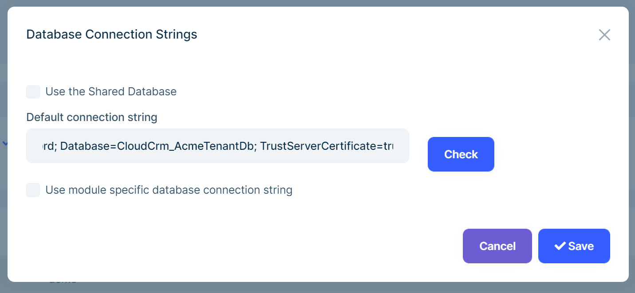Image resolution: width=635 pixels, height=293 pixels.
Task: Click the Database Connection Strings dialog title
Action: tap(111, 34)
